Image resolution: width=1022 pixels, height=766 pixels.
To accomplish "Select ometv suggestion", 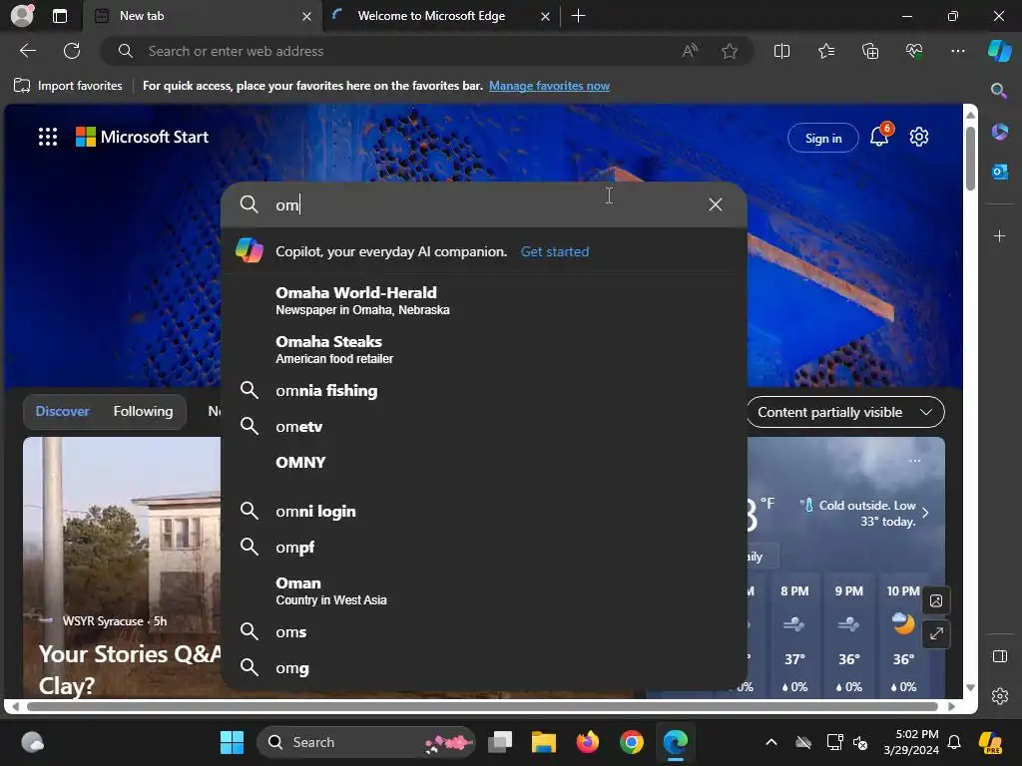I will pos(484,426).
